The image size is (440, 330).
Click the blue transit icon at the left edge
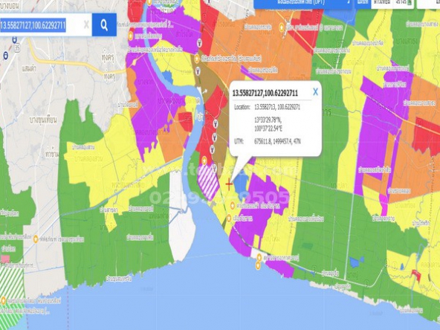click(6, 56)
